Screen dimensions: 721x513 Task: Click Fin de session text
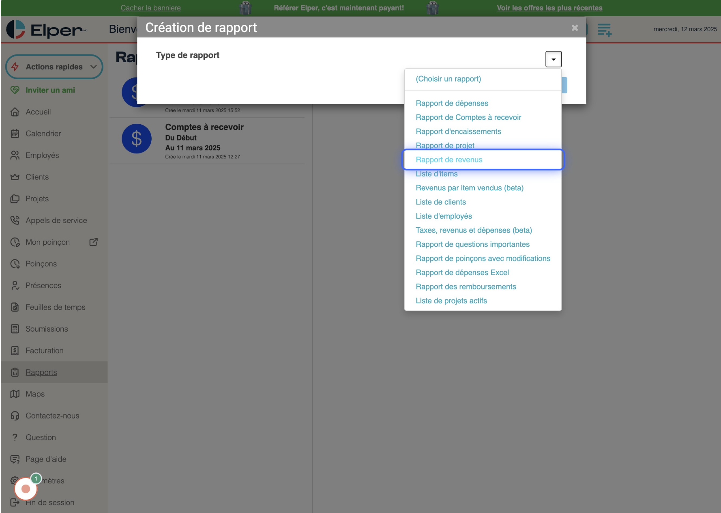(x=50, y=502)
